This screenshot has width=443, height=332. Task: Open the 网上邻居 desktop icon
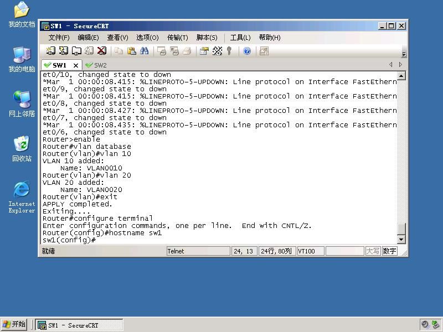click(22, 104)
